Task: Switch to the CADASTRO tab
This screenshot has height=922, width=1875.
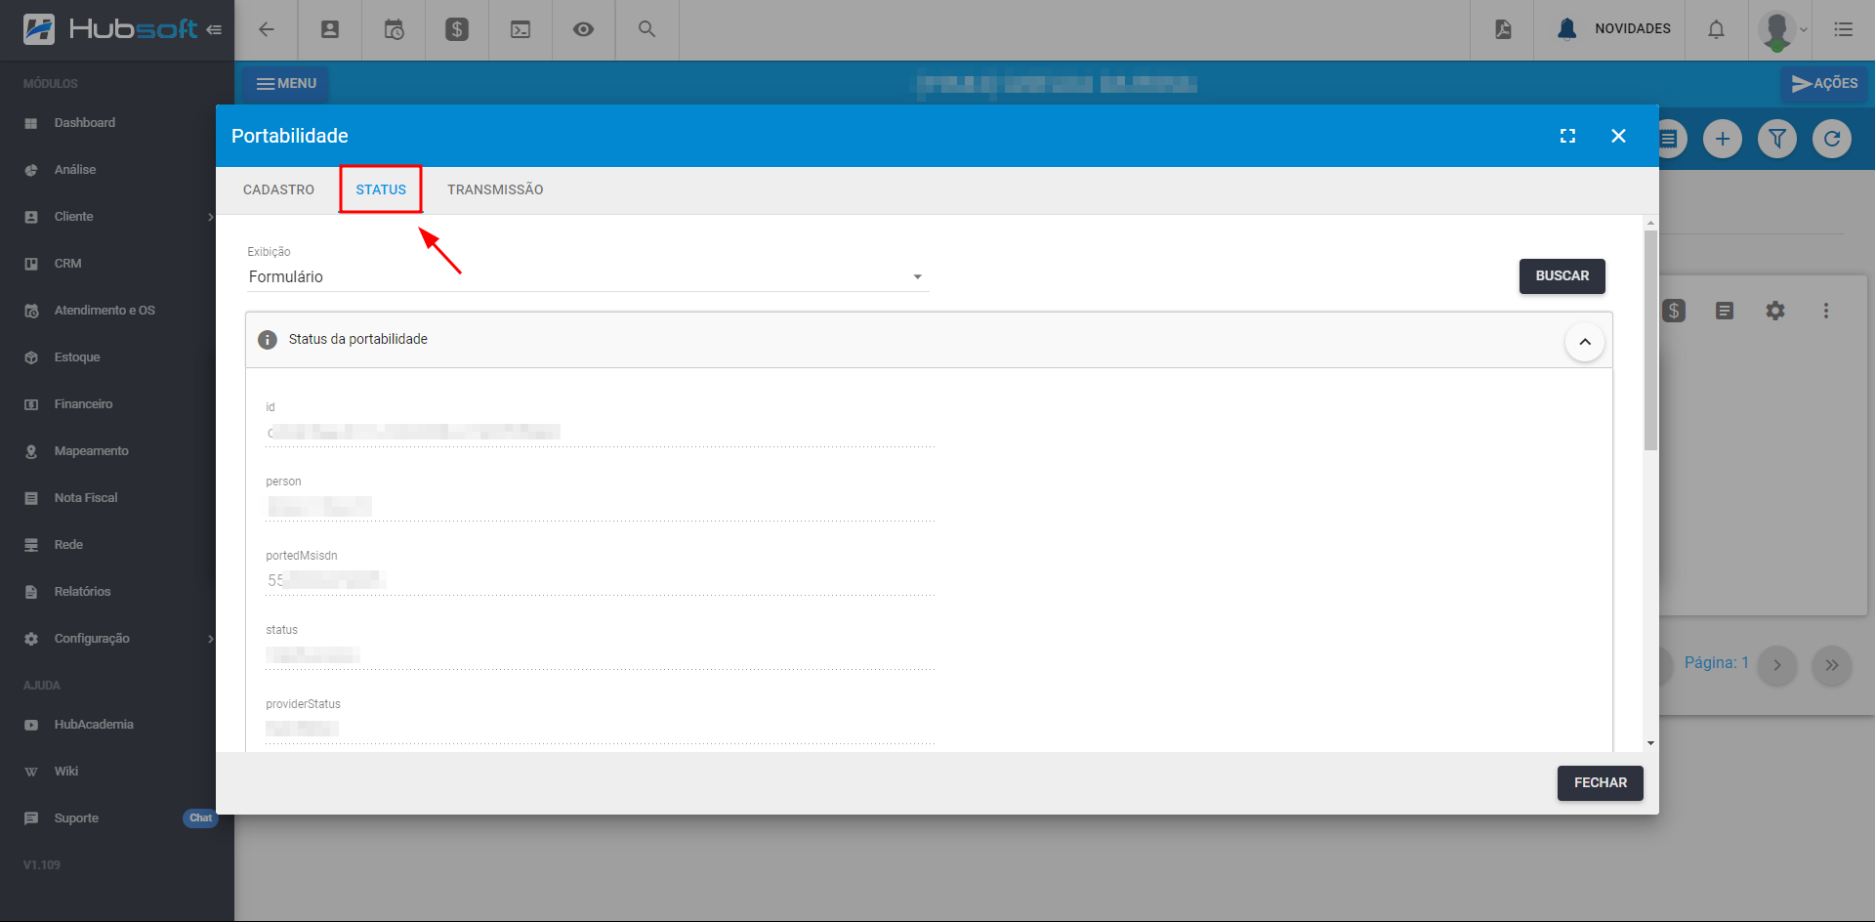Action: (x=278, y=189)
